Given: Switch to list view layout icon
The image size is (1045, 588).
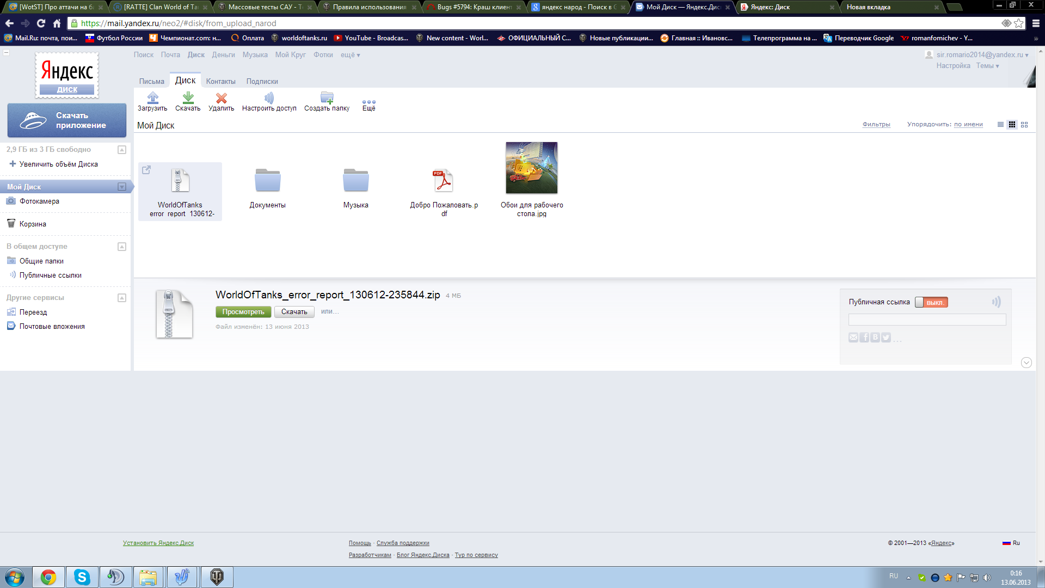Looking at the screenshot, I should (x=1000, y=125).
